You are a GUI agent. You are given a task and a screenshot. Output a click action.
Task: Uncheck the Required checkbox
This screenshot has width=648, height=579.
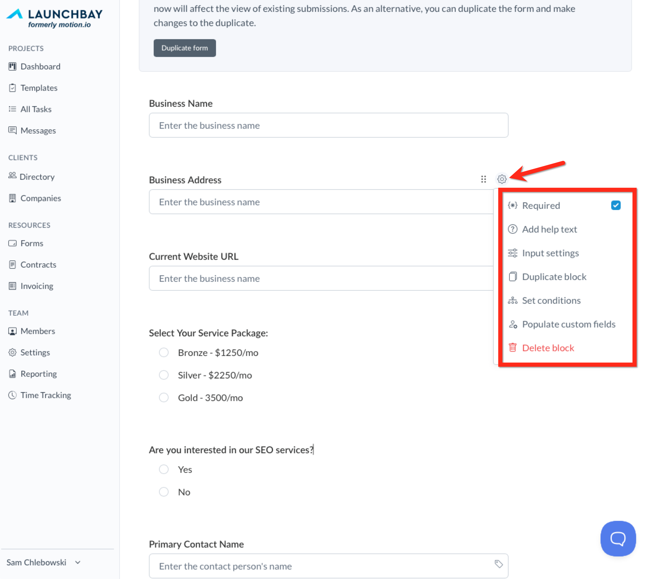[x=616, y=205]
